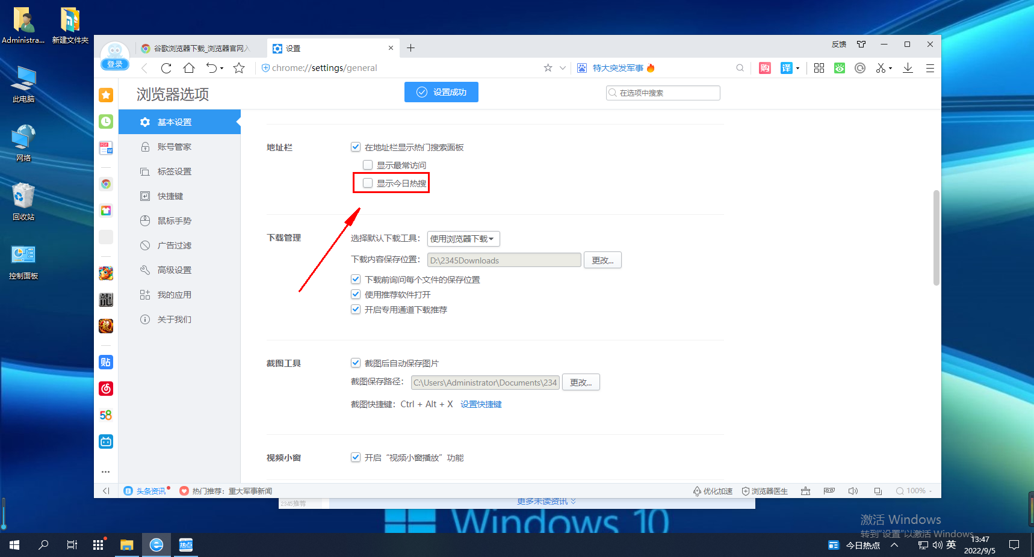
Task: Open 账号管家 settings section
Action: (x=179, y=147)
